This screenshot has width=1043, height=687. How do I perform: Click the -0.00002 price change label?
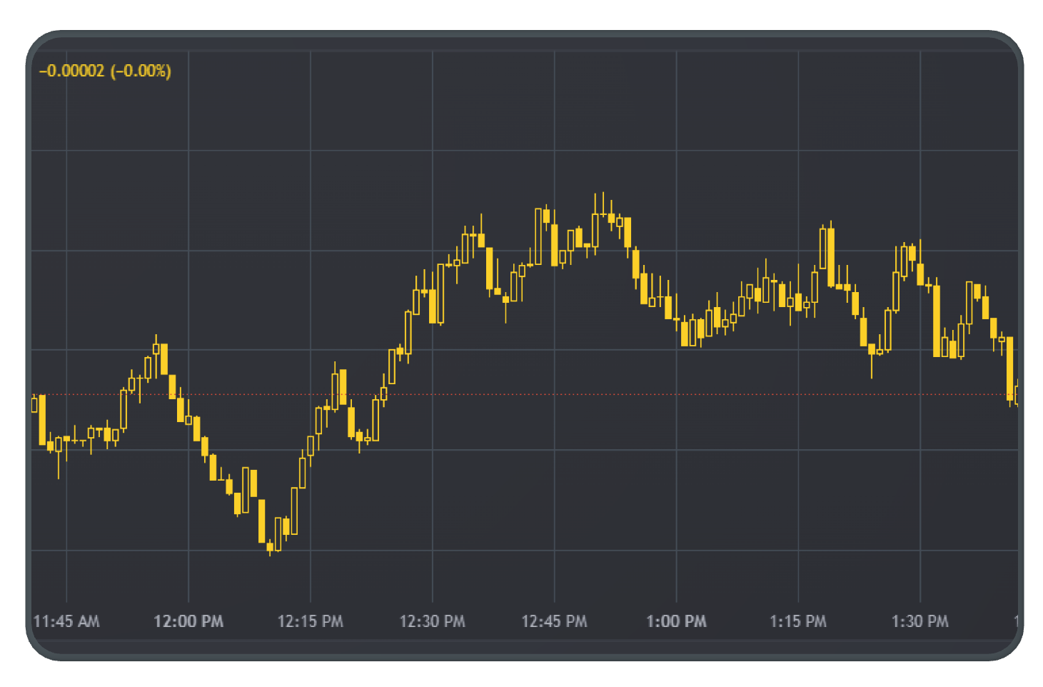[71, 70]
